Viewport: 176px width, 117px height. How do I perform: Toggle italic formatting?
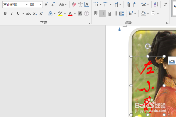(12, 13)
